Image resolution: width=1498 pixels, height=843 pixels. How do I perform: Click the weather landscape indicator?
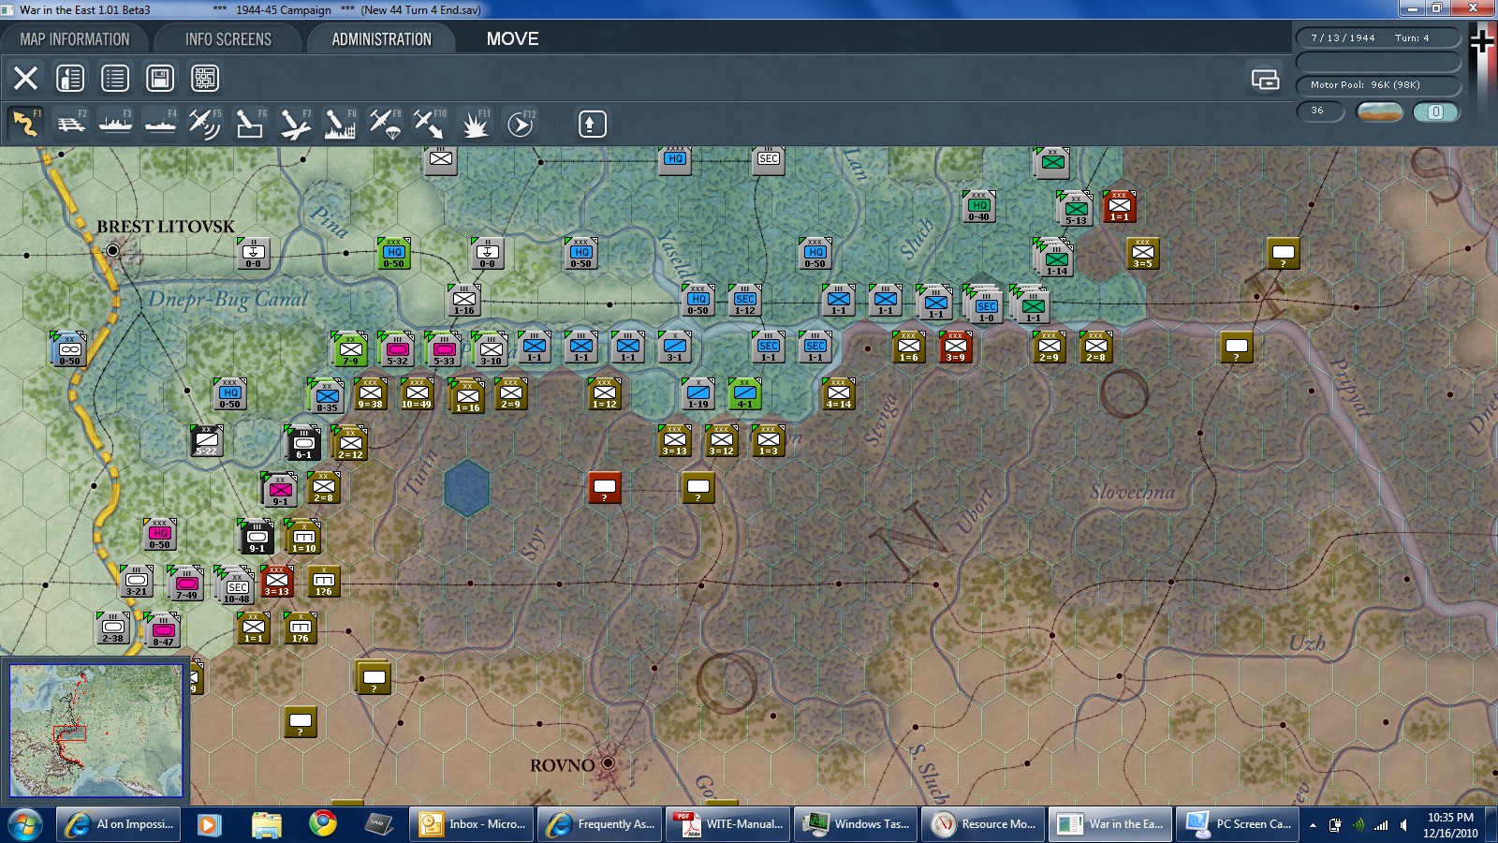(1380, 111)
